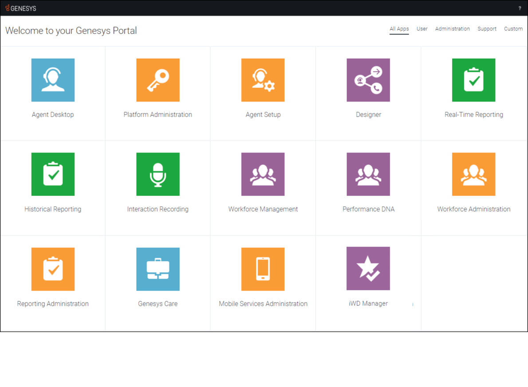Open Agent Setup gear-headset icon
This screenshot has width=528, height=387.
point(263,80)
